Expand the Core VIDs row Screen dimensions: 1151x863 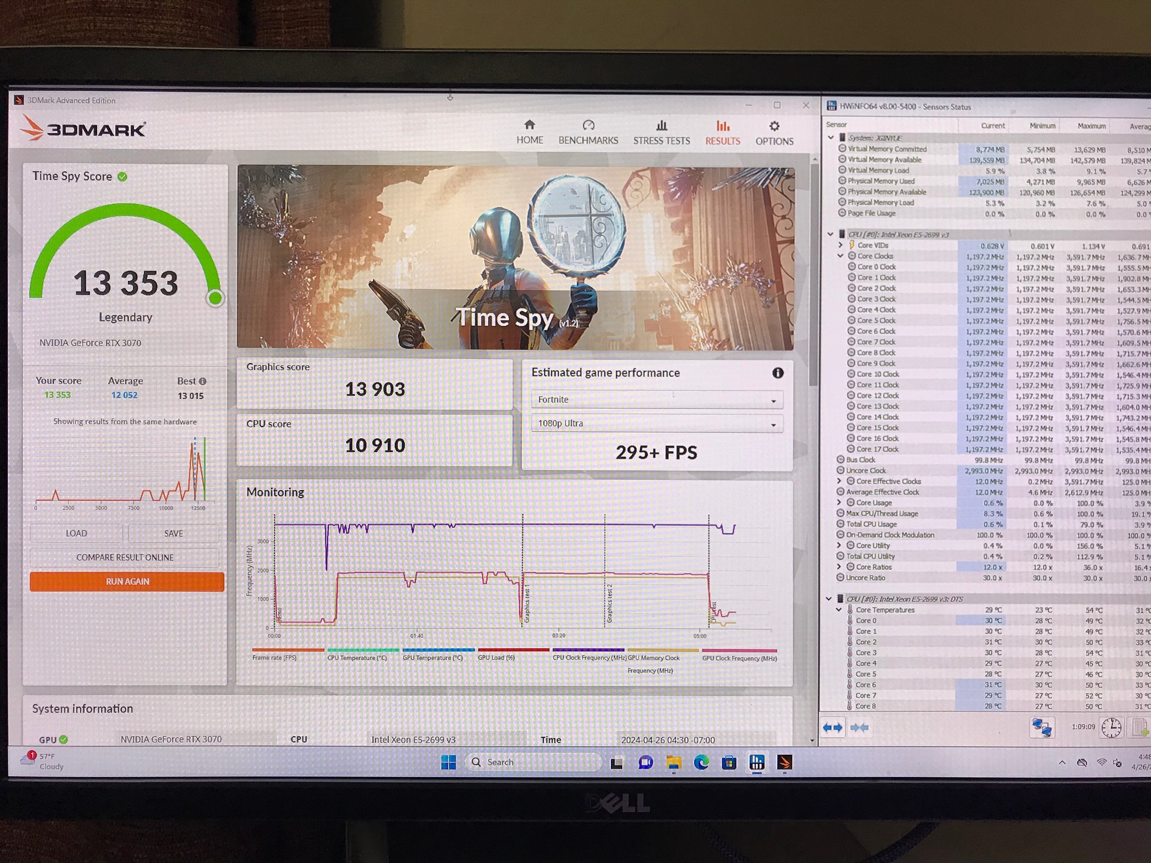[840, 245]
